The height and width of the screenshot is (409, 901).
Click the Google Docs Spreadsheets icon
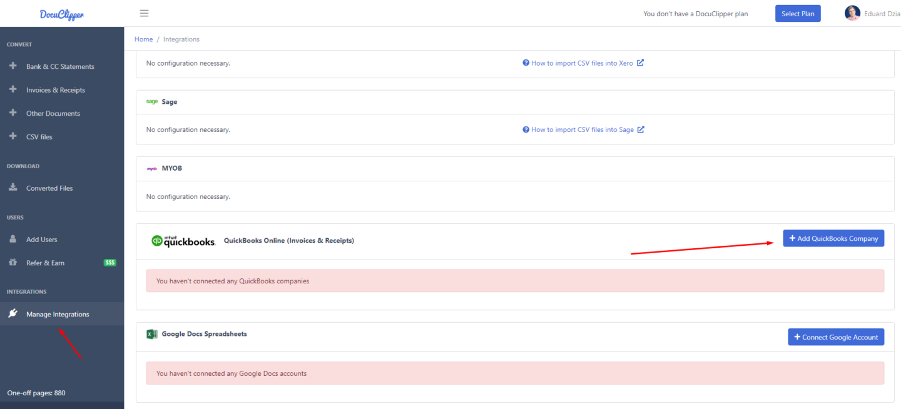[x=151, y=334]
